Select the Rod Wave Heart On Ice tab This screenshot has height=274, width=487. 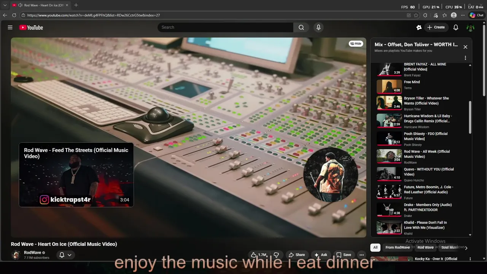[x=40, y=5]
